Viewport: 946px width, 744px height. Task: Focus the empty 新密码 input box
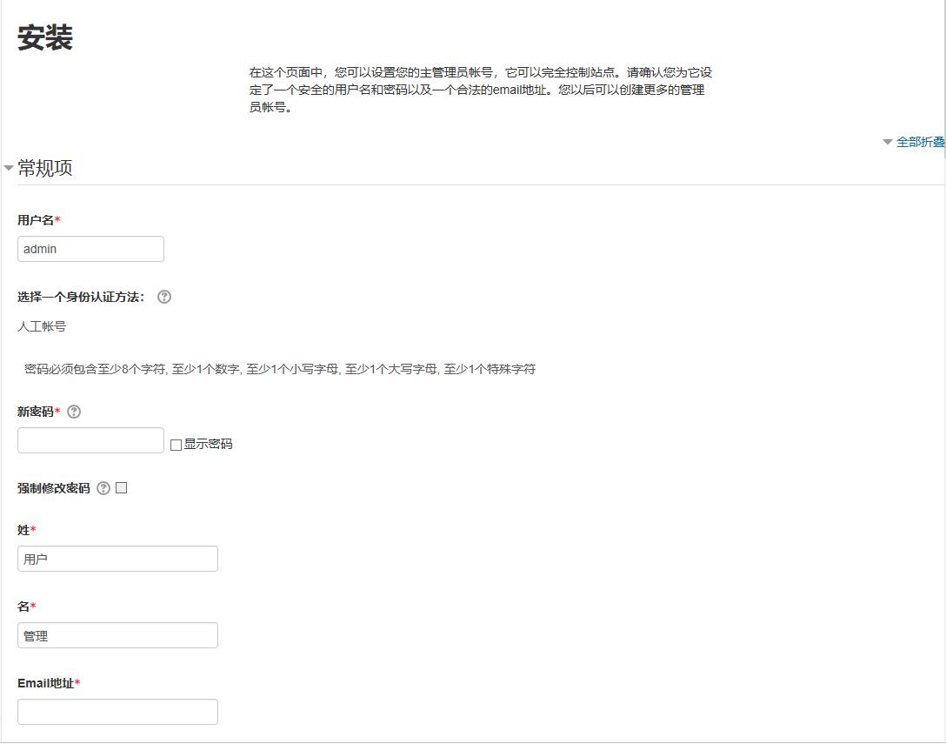click(x=90, y=439)
